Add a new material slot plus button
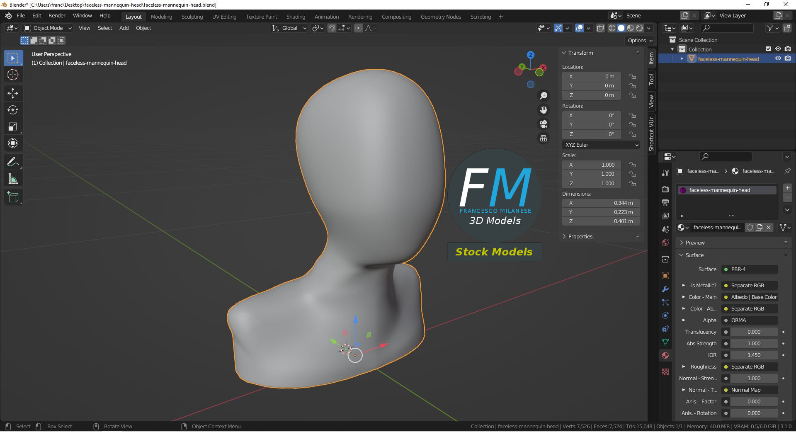Screen dimensions: 796x432 tap(788, 188)
